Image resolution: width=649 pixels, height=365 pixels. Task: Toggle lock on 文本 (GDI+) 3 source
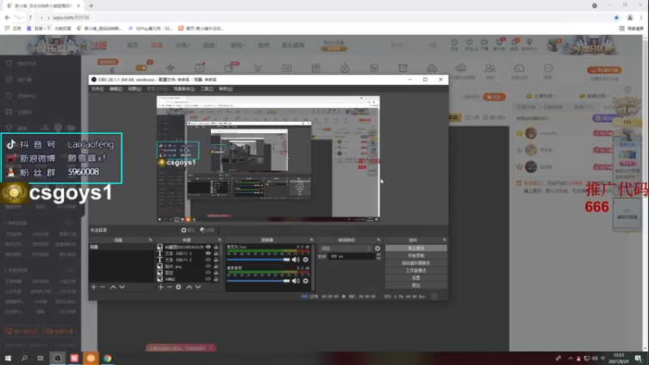pyautogui.click(x=216, y=253)
